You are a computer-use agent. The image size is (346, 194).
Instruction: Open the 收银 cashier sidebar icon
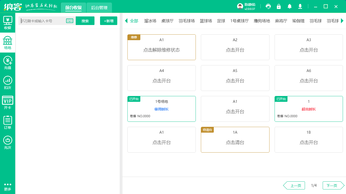(8, 23)
